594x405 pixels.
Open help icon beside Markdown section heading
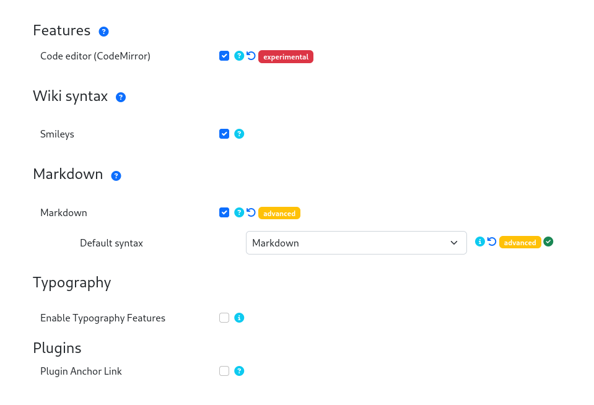coord(116,176)
